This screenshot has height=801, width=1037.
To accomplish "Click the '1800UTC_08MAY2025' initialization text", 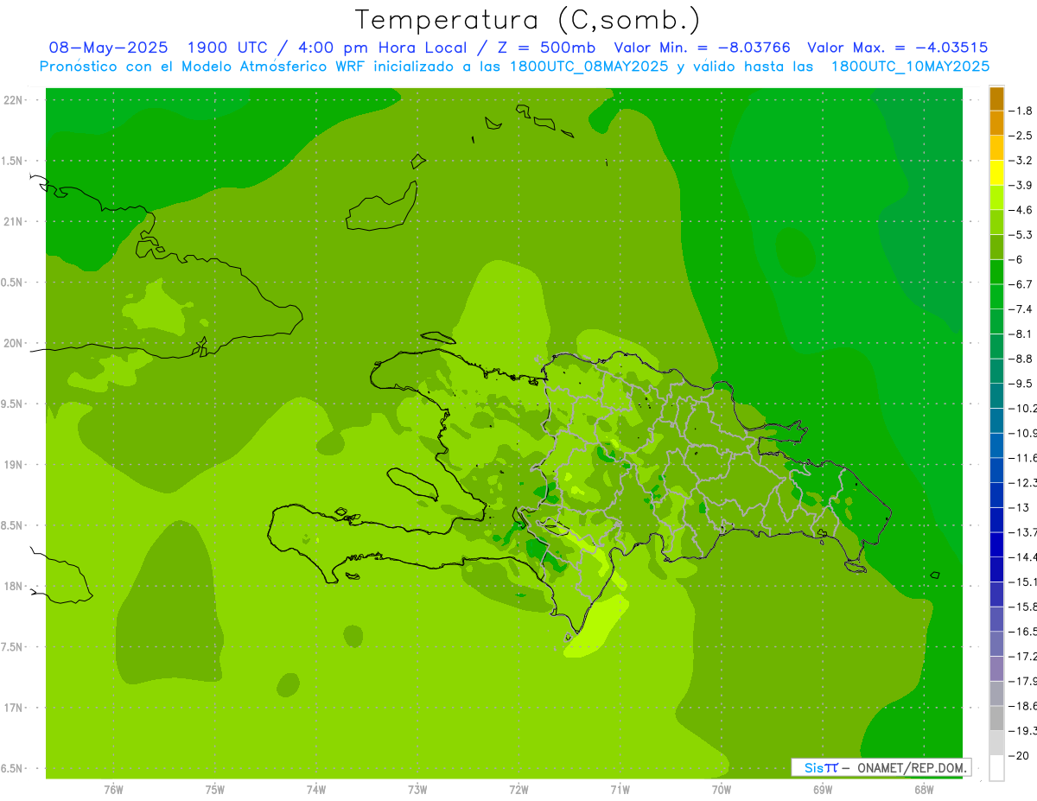I will pyautogui.click(x=588, y=67).
